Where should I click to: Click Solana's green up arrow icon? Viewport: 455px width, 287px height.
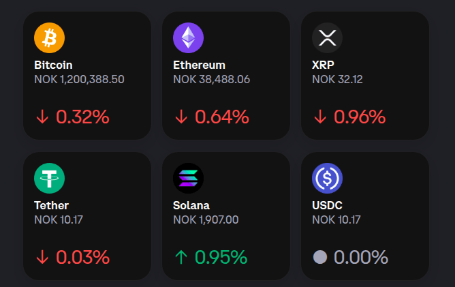tap(181, 257)
